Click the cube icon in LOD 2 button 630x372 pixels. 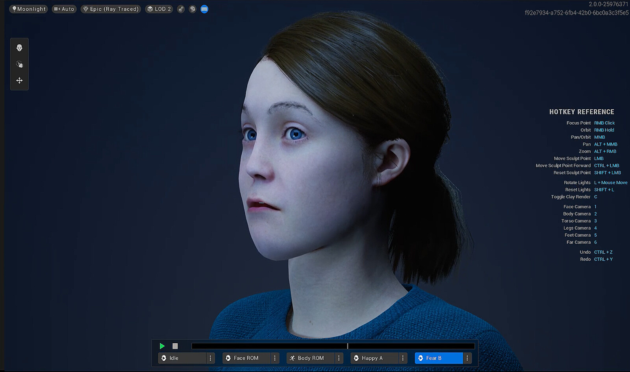(150, 9)
